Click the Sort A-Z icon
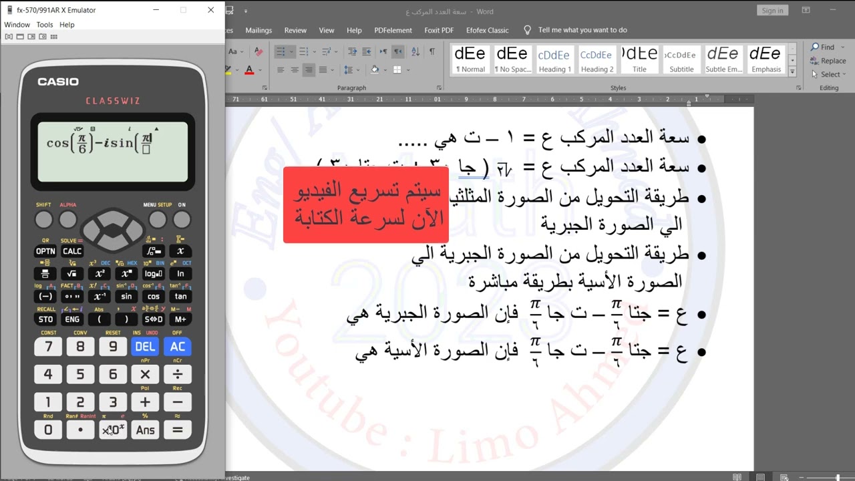 (x=415, y=51)
